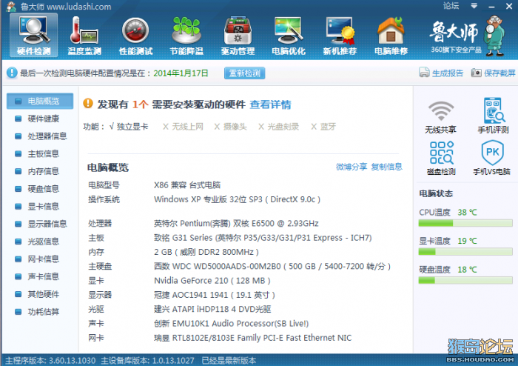Open the 论坛 forum link in title bar
Screen dimensions: 518x366
pyautogui.click(x=451, y=6)
